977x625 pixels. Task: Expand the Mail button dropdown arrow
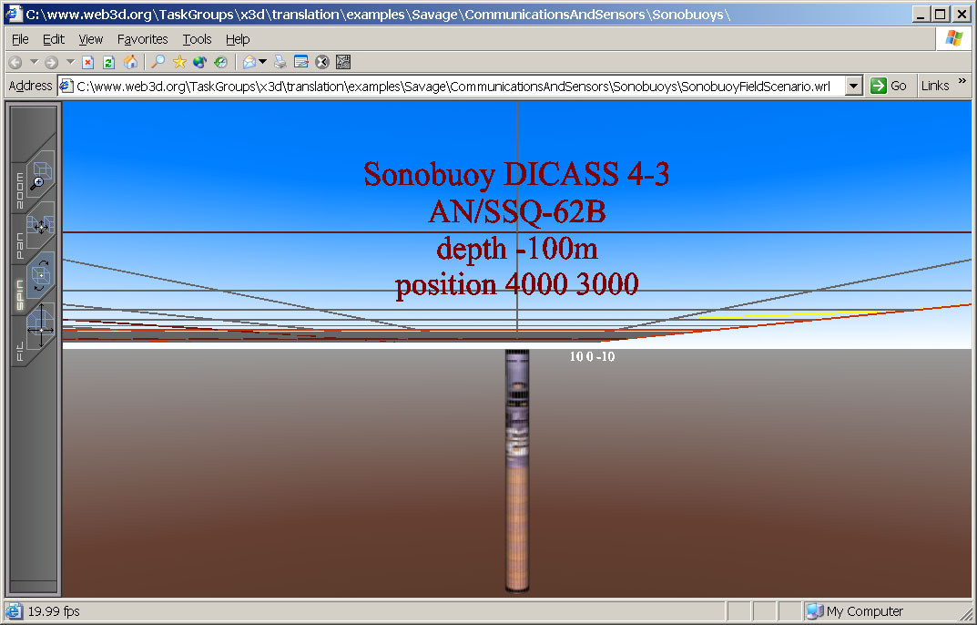262,62
